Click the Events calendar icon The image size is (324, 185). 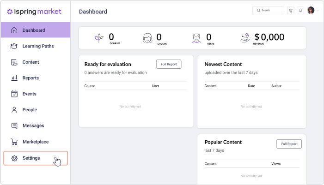click(14, 94)
